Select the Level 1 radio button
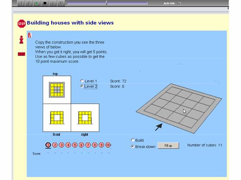The height and width of the screenshot is (180, 241). click(82, 81)
